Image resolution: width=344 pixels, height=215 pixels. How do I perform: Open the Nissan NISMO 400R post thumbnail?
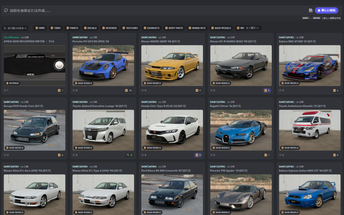coord(172,65)
